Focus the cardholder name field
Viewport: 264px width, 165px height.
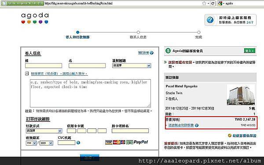click(x=130, y=131)
